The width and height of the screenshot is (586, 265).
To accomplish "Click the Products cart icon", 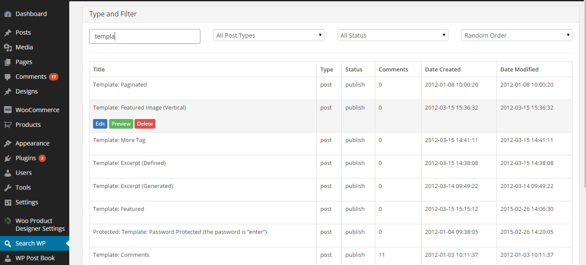I will 8,125.
